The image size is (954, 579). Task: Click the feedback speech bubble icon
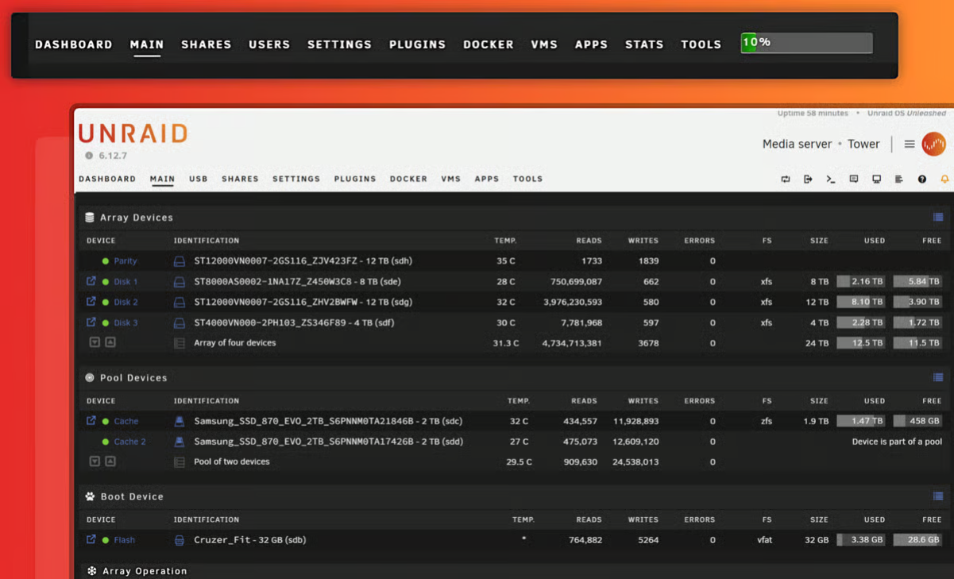tap(853, 179)
